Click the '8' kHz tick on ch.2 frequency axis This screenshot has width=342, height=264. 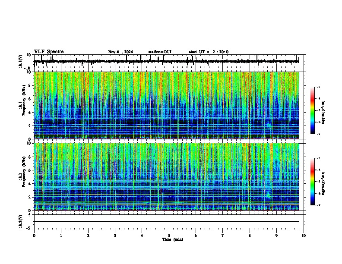click(x=30, y=157)
